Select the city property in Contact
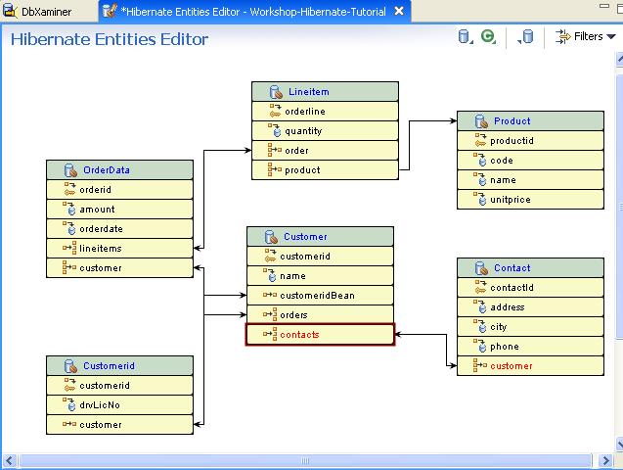This screenshot has width=623, height=470. pyautogui.click(x=530, y=326)
